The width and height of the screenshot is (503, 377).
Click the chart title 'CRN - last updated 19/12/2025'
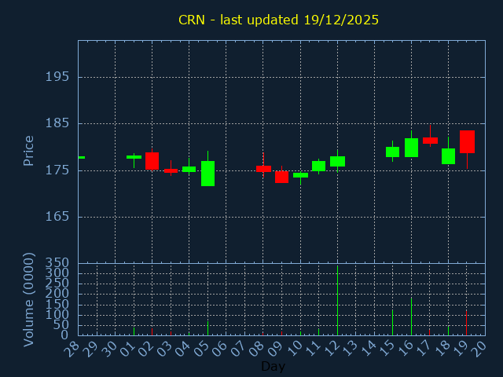pos(278,20)
